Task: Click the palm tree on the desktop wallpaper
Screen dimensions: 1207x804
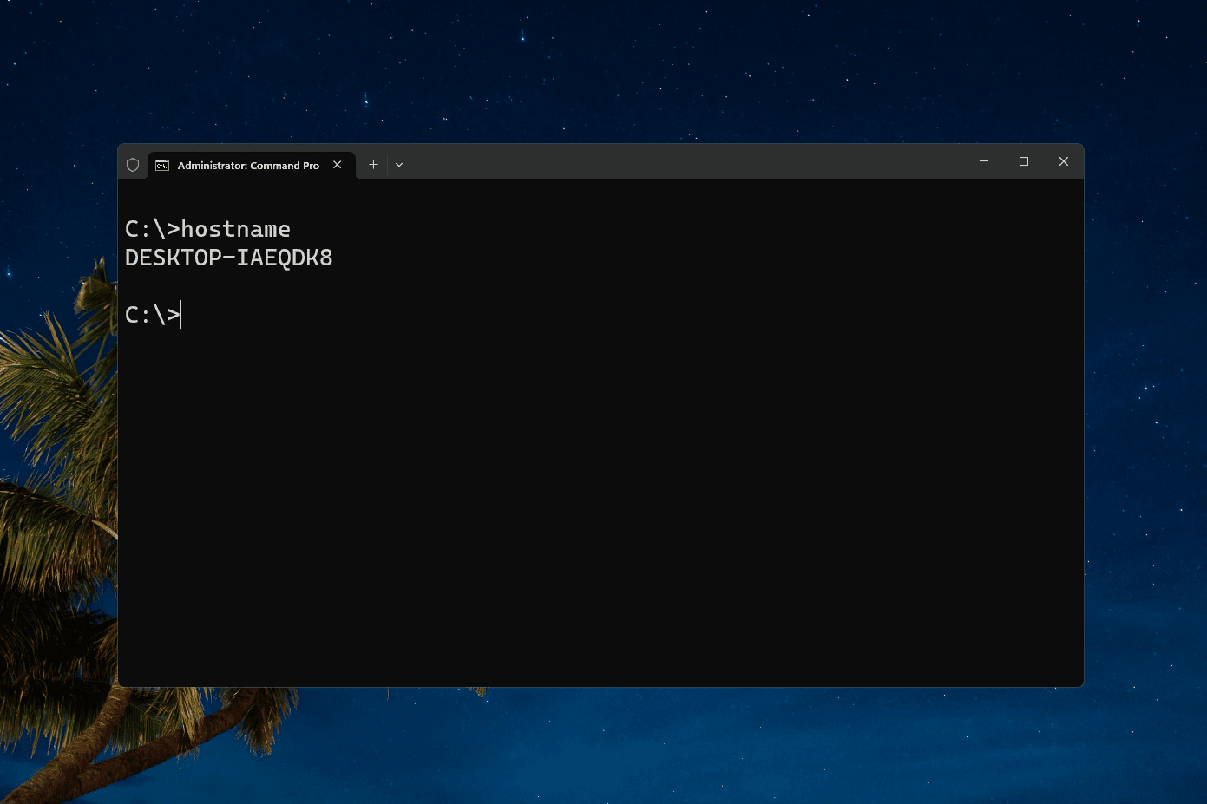Action: [x=52, y=520]
